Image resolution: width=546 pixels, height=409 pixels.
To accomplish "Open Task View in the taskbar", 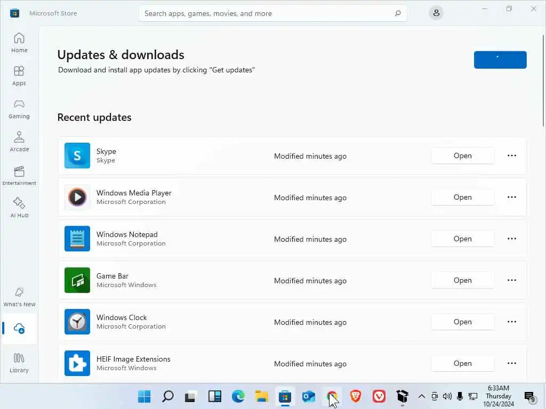I will pos(190,396).
